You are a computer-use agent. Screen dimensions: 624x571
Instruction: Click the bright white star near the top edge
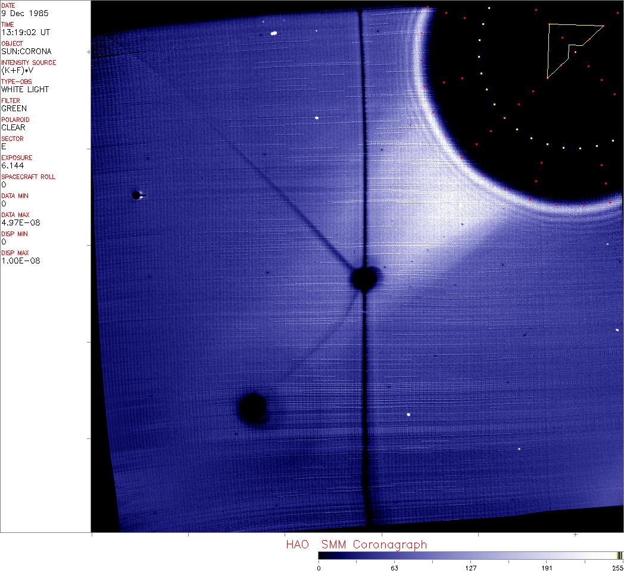click(274, 33)
